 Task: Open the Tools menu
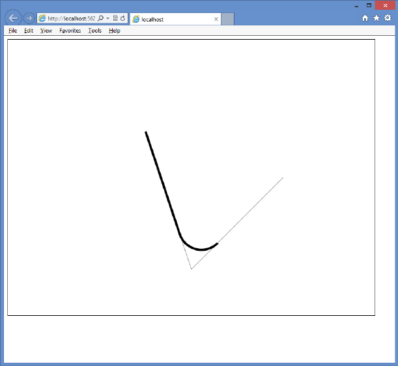95,31
